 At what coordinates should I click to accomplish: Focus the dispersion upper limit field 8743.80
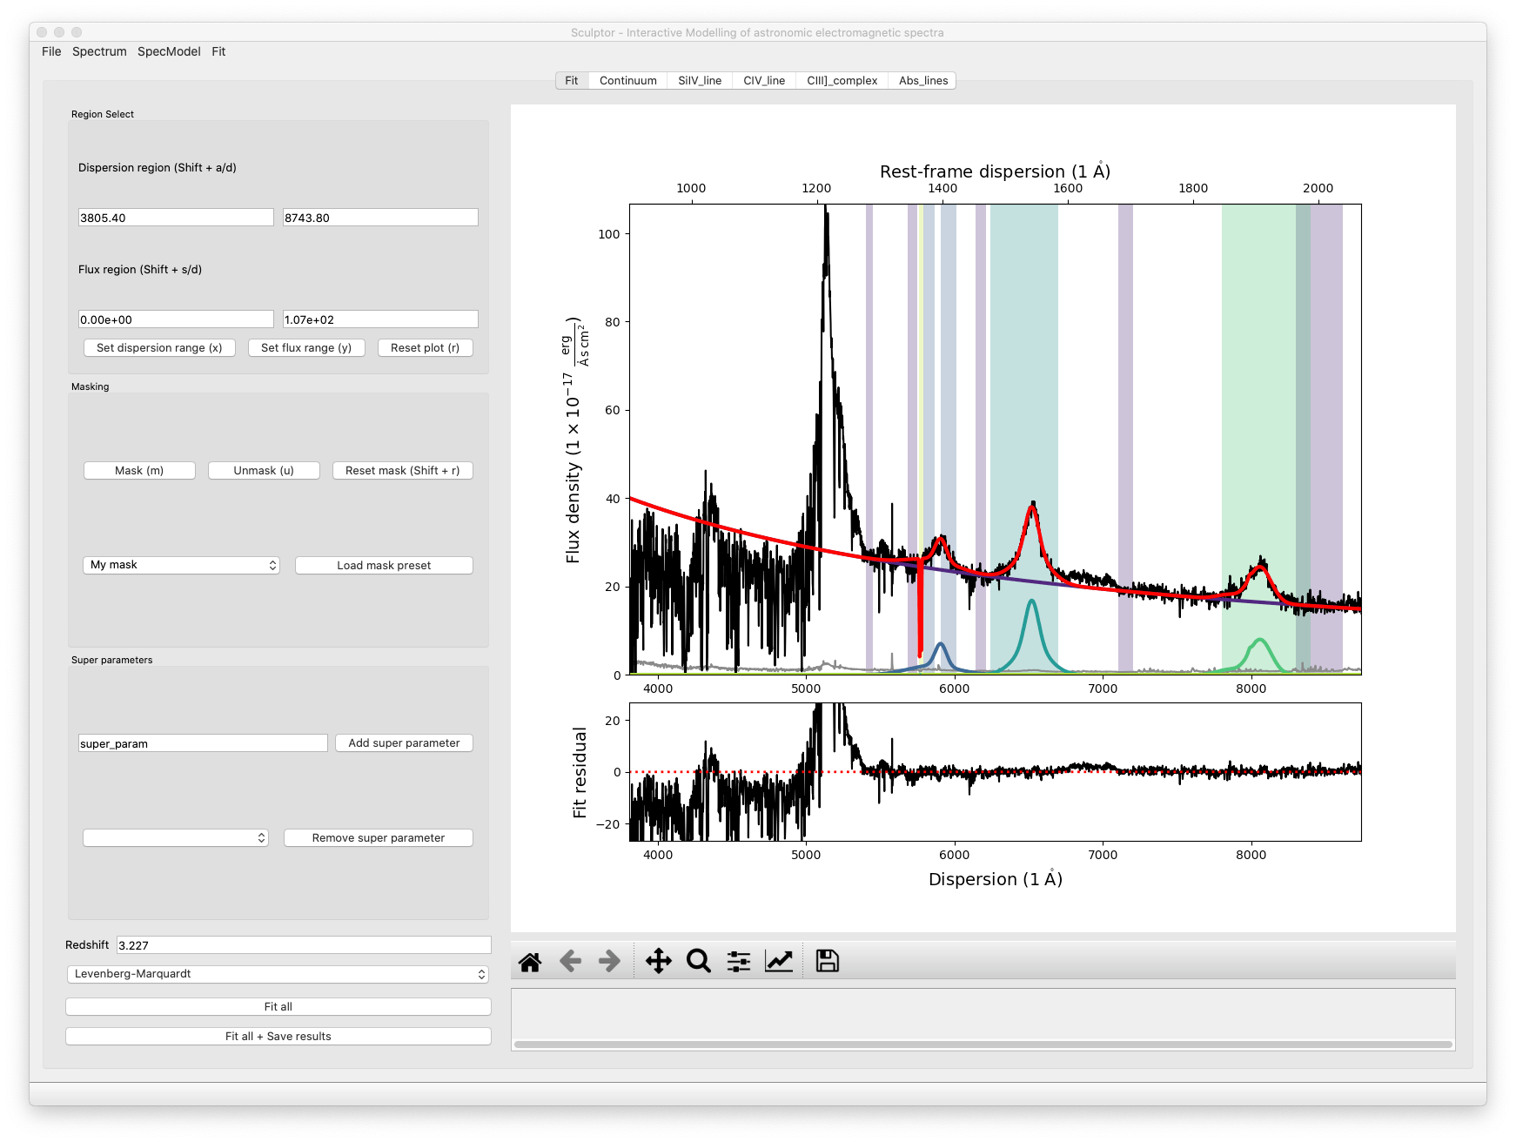[x=380, y=218]
